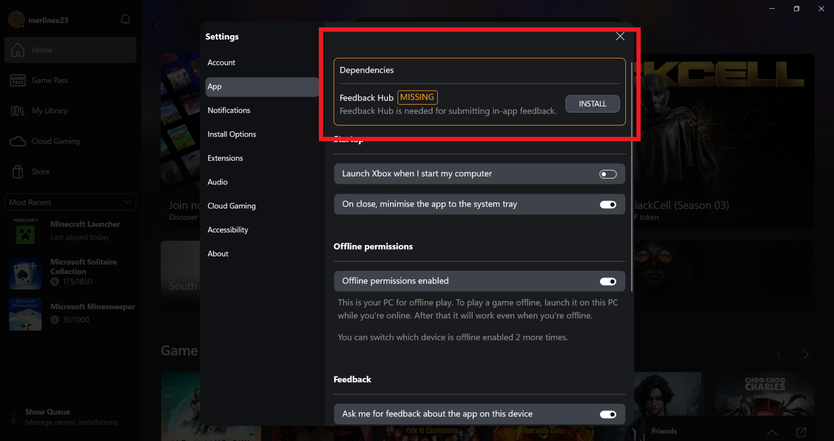Viewport: 834px width, 441px height.
Task: Go to next games carousel arrow
Action: click(806, 355)
